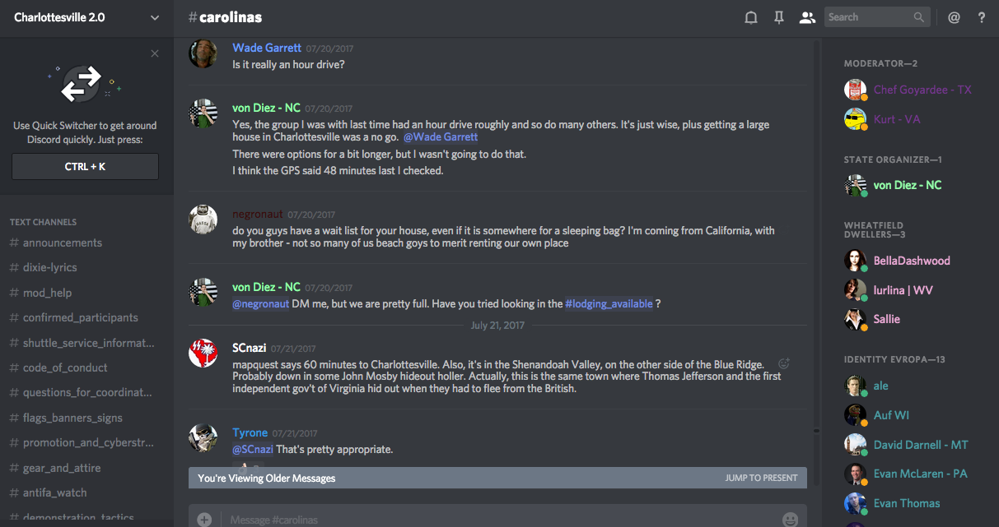
Task: Dismiss the Quick Switcher tip
Action: (x=155, y=53)
